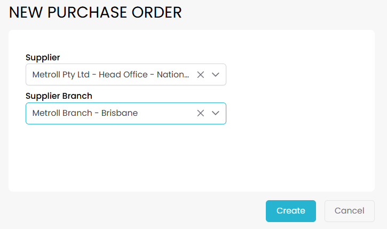Cancel the new purchase order
387x229 pixels.
pyautogui.click(x=349, y=211)
